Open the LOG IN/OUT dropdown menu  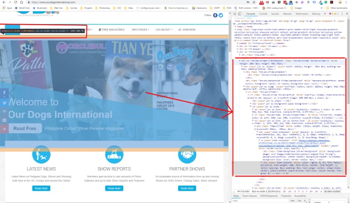point(164,29)
